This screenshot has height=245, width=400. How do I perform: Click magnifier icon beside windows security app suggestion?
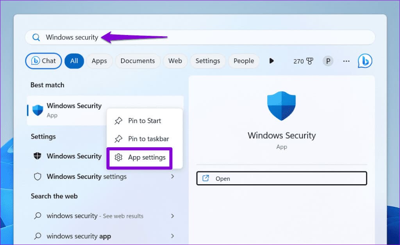38,236
